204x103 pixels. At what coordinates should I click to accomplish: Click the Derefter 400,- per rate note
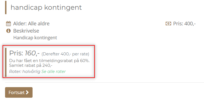(65, 54)
